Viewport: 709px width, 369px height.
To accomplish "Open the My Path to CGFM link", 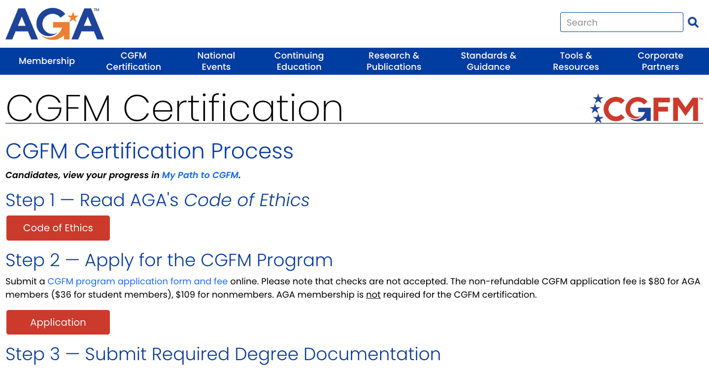I will 200,175.
